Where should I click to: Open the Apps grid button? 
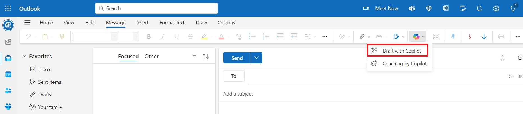pos(436,36)
